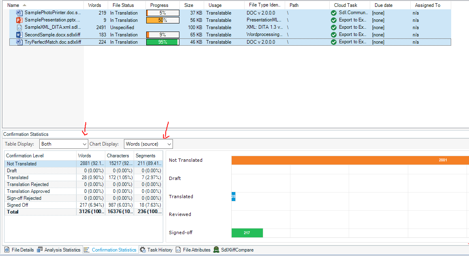The image size is (469, 258).
Task: Select the Translation Approved row
Action: pyautogui.click(x=84, y=191)
